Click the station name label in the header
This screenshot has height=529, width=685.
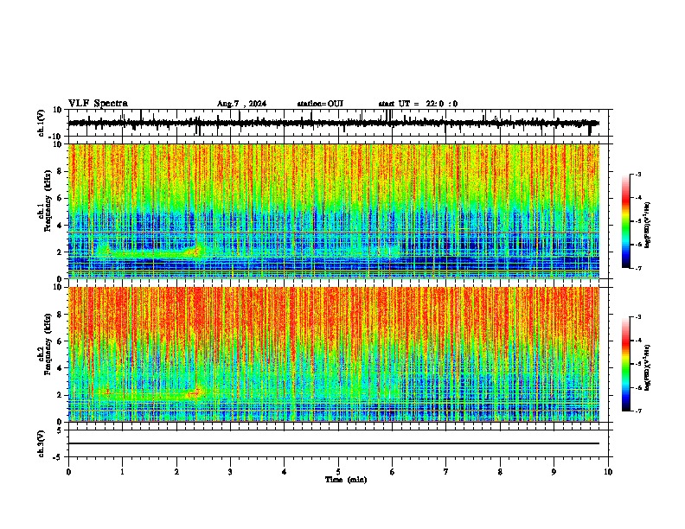pos(320,104)
